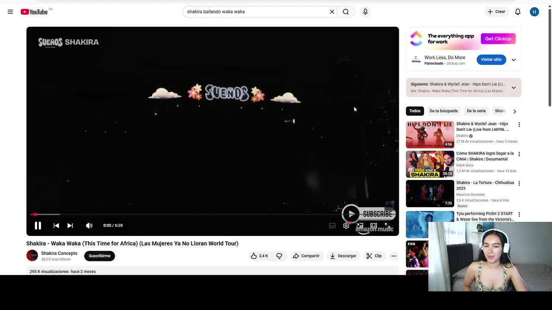Subscribe with Suscribirme button
This screenshot has width=552, height=310.
[100, 256]
